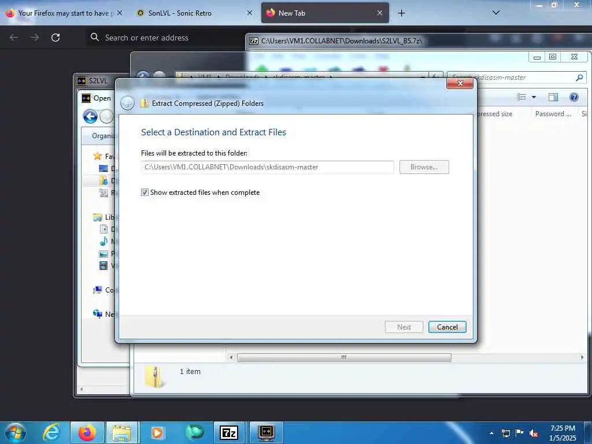592x444 pixels.
Task: Open the list all tabs dropdown in Firefox
Action: 496,13
